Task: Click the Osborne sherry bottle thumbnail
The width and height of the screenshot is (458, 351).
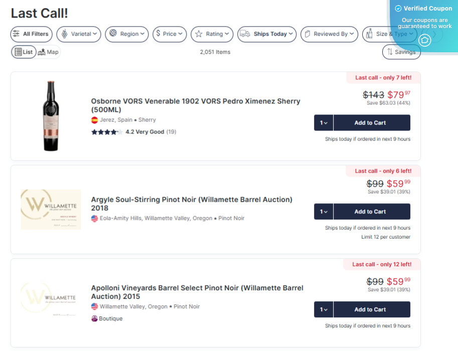Action: (51, 113)
